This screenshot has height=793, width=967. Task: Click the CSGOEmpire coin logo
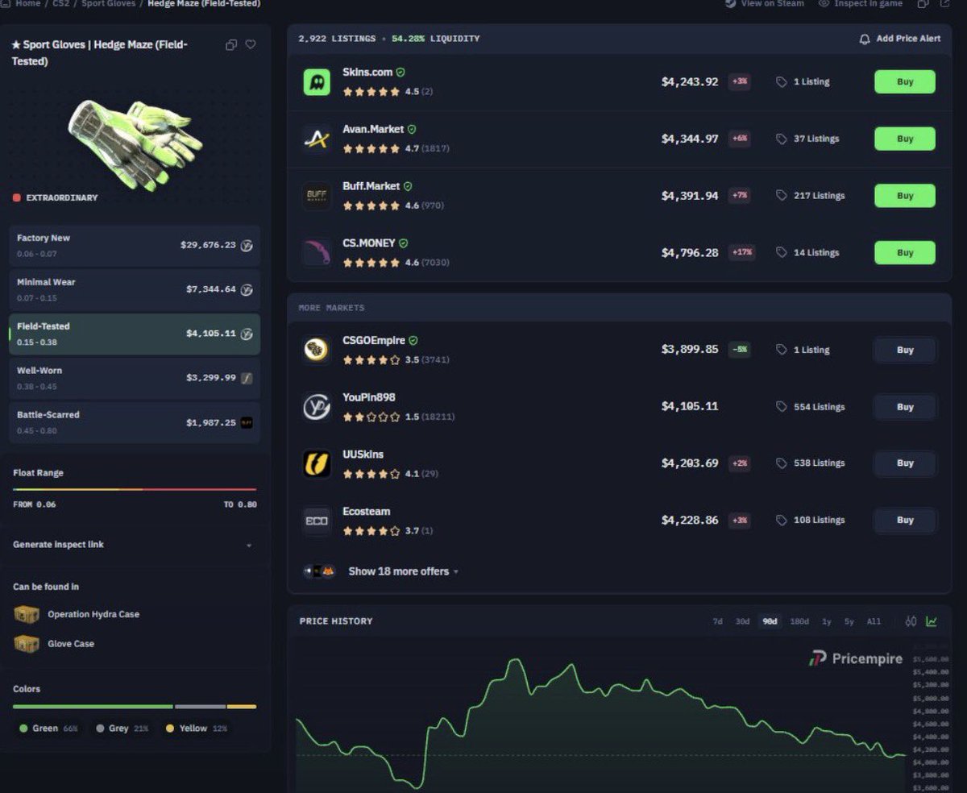(317, 350)
